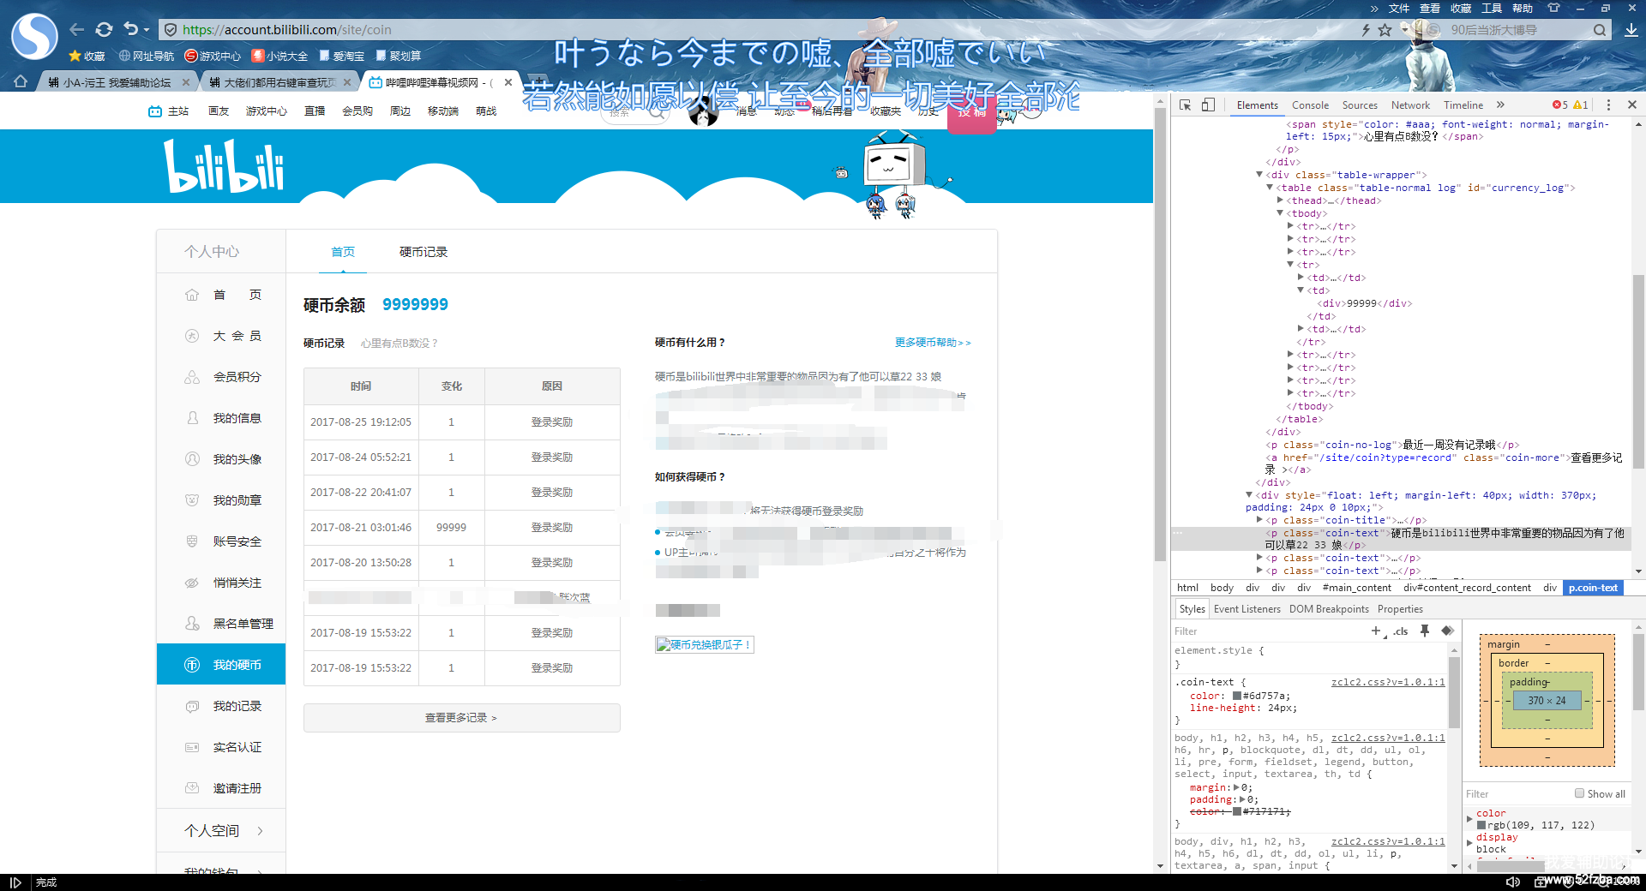1646x891 pixels.
Task: Expand the thead node in Elements tree
Action: 1280,200
